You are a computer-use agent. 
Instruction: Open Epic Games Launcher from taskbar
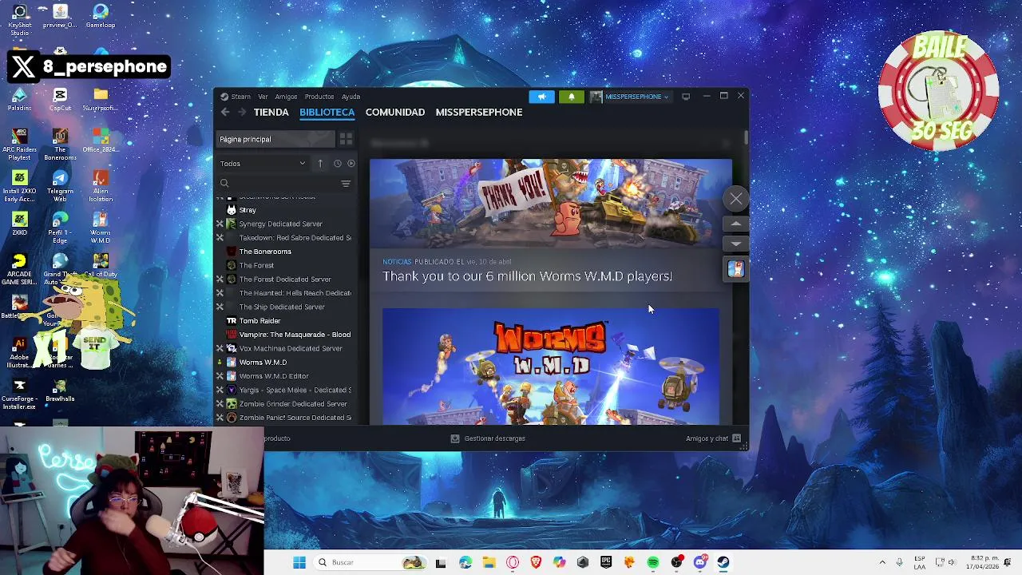[x=606, y=562]
